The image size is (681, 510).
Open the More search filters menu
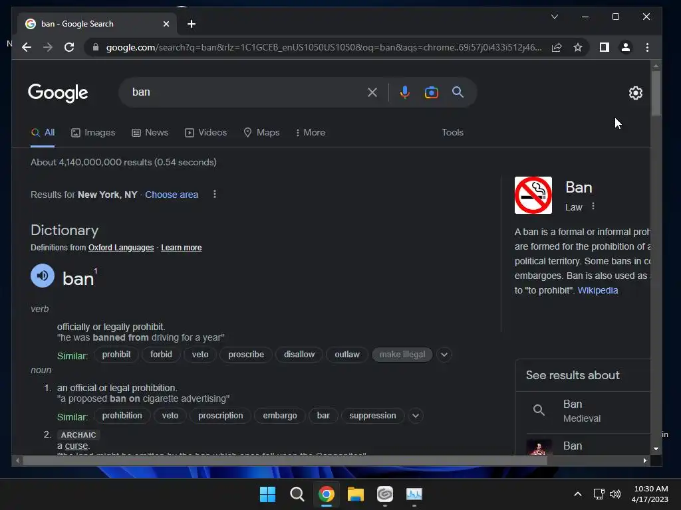pyautogui.click(x=310, y=133)
